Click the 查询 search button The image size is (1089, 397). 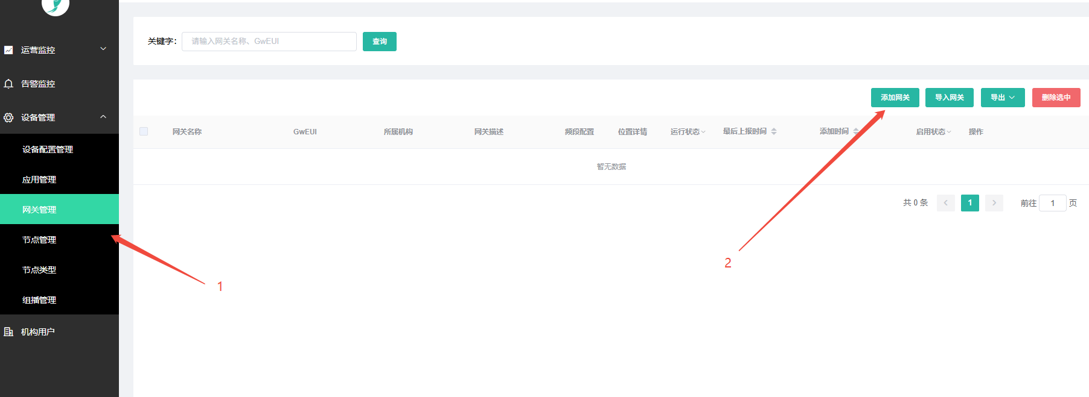point(379,42)
